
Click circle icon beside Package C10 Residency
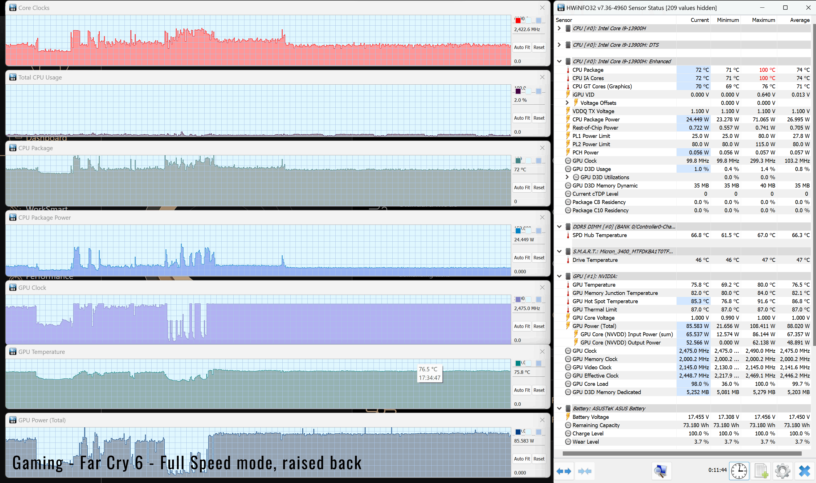(568, 210)
